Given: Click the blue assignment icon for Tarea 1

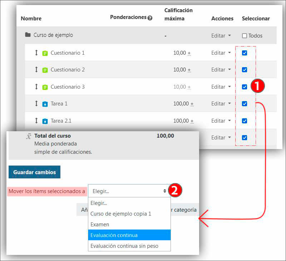Looking at the screenshot, I should click(x=45, y=104).
